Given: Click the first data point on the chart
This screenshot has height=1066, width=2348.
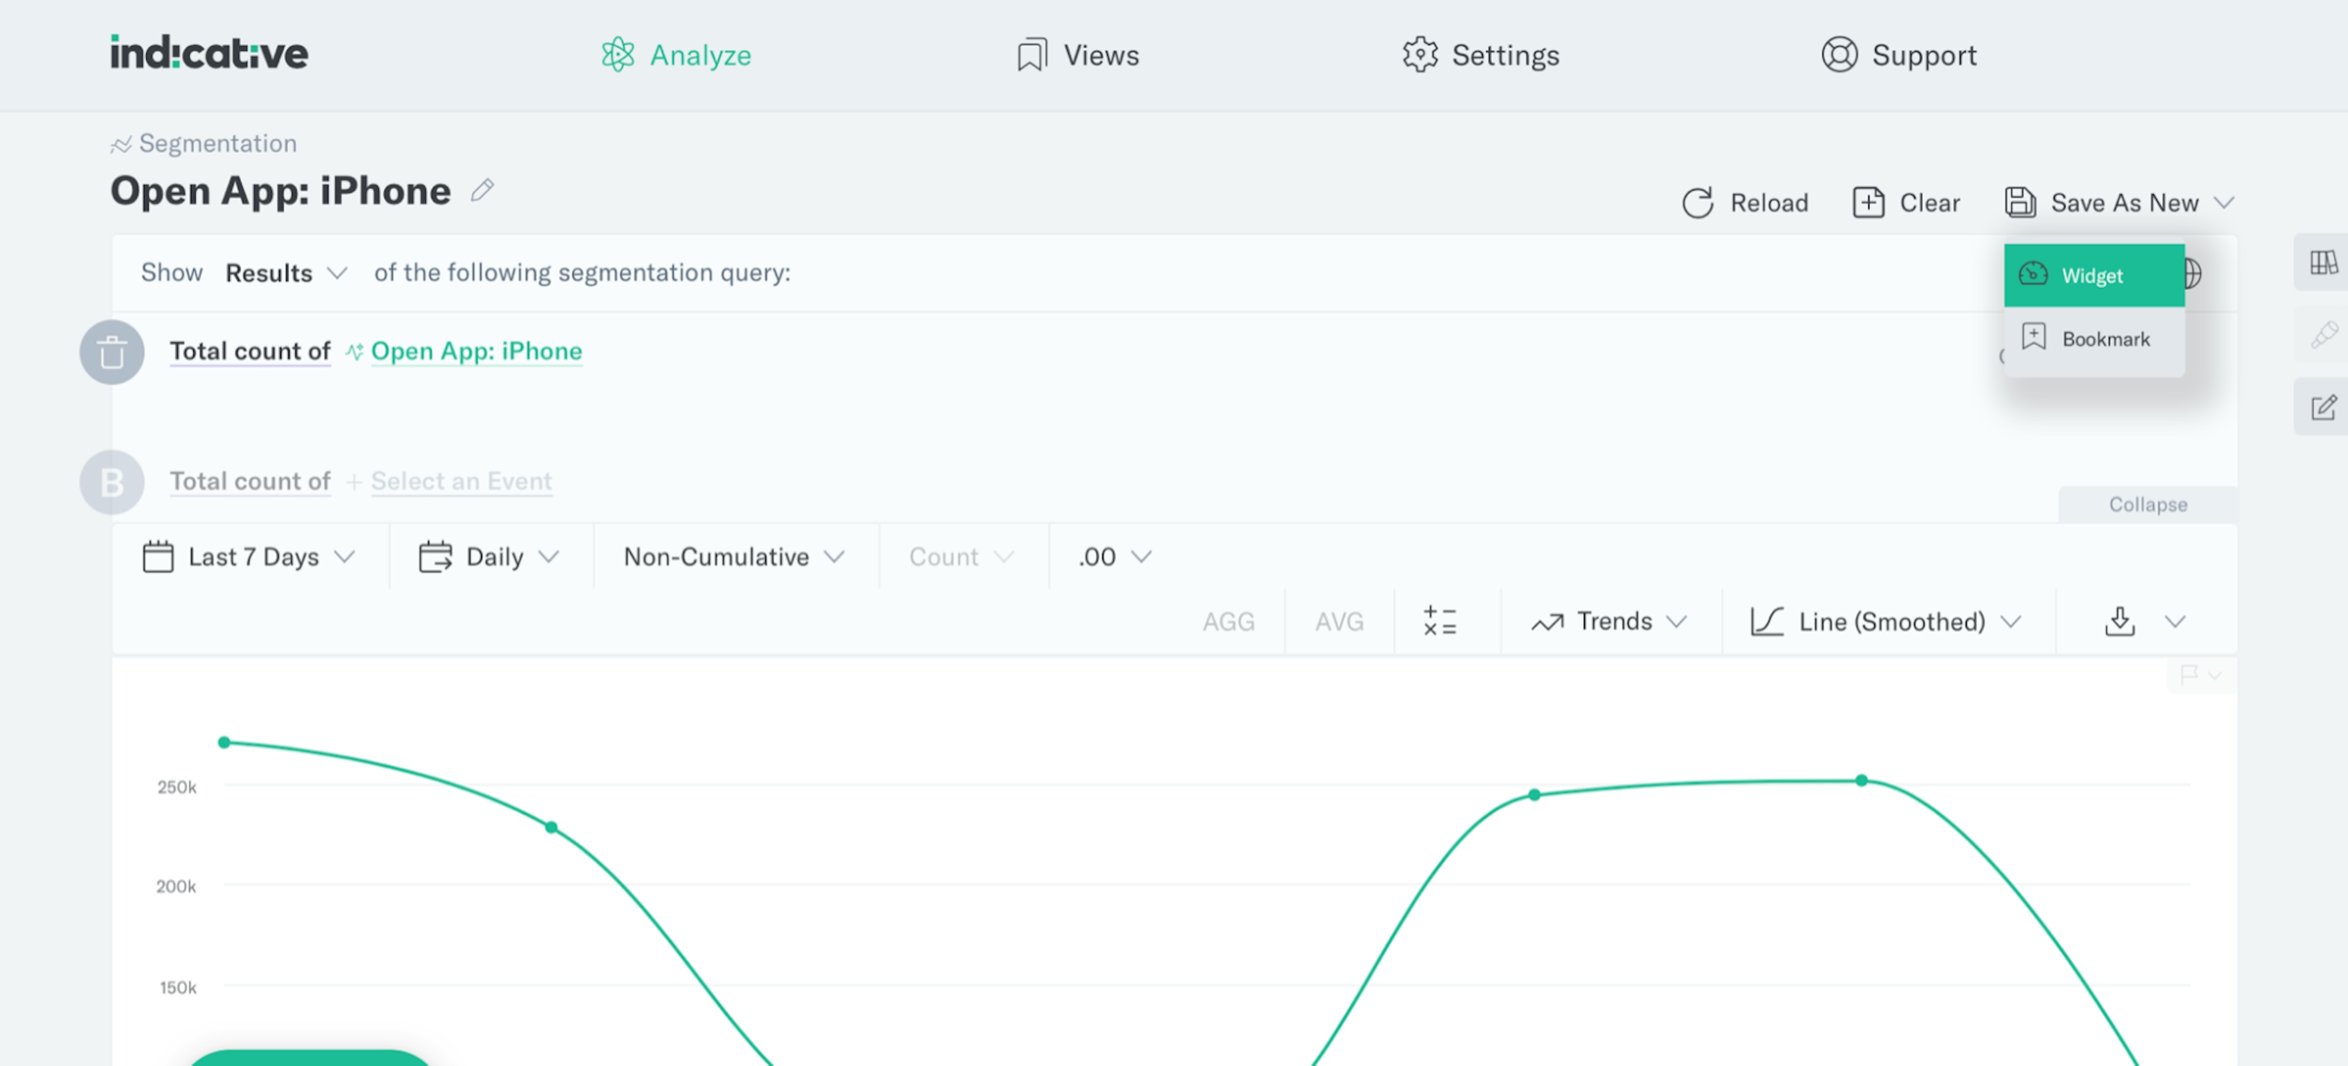Looking at the screenshot, I should pos(224,743).
